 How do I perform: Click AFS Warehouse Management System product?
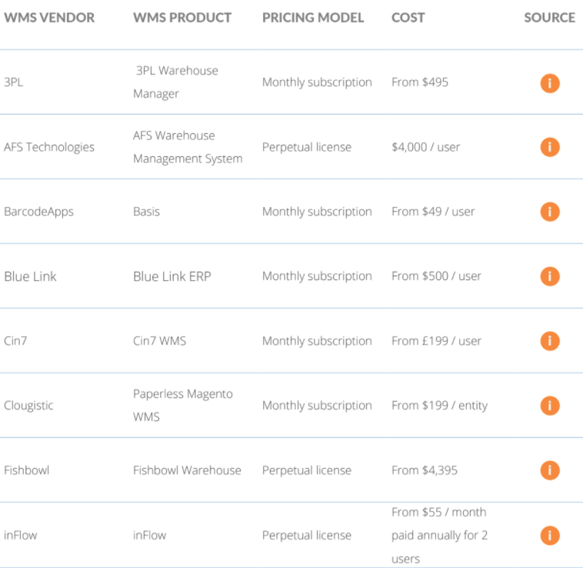pos(188,147)
